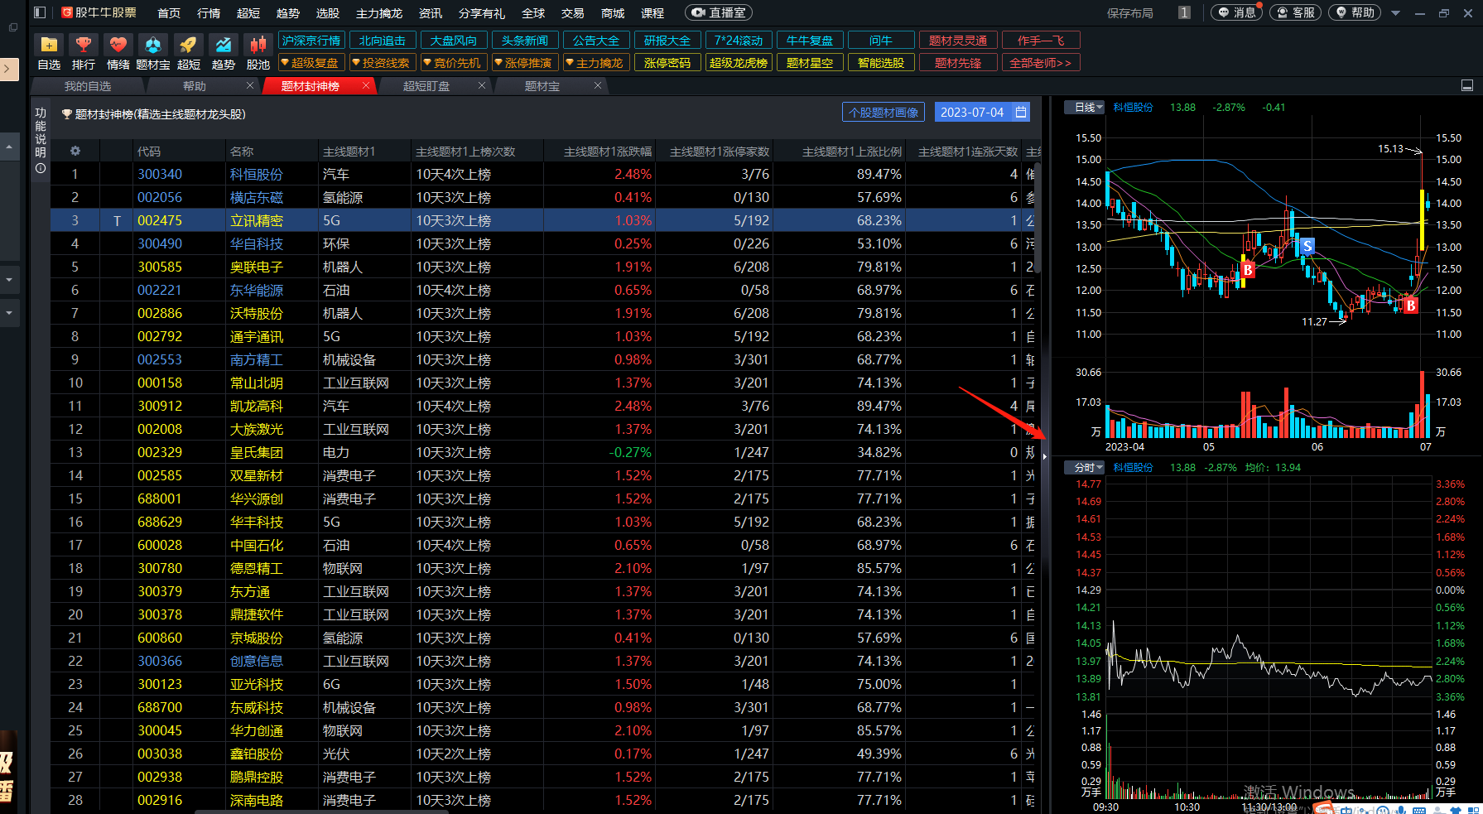Open the 首页 menu
Image resolution: width=1483 pixels, height=814 pixels.
pyautogui.click(x=169, y=12)
